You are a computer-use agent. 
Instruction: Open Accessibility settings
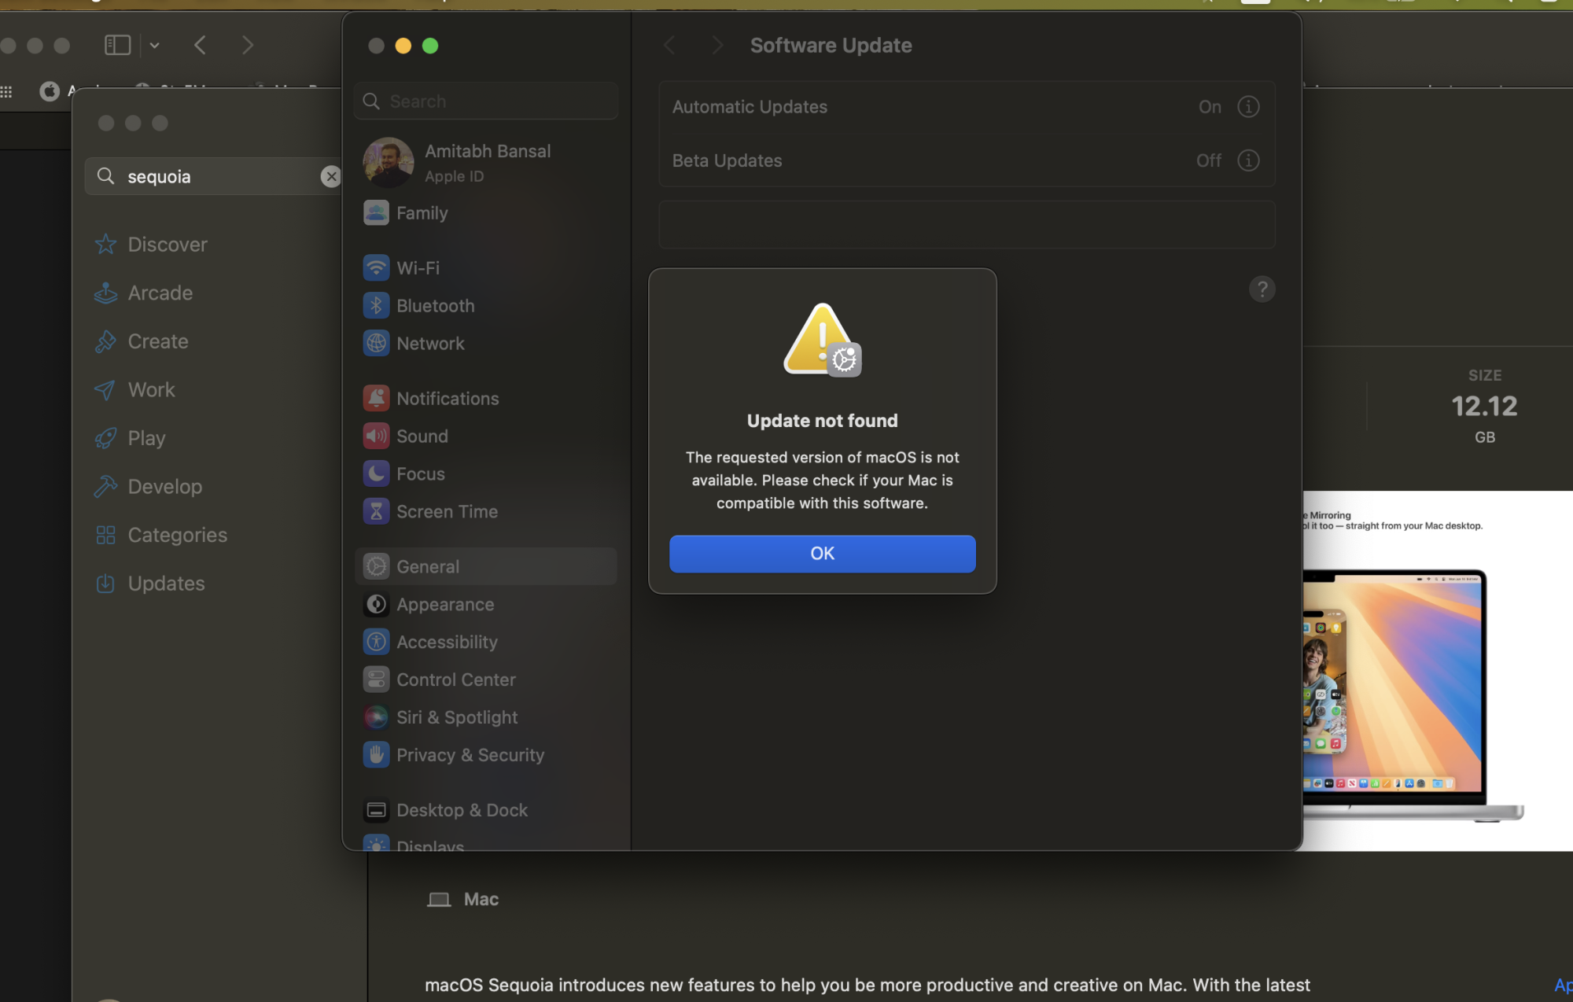[x=446, y=643]
